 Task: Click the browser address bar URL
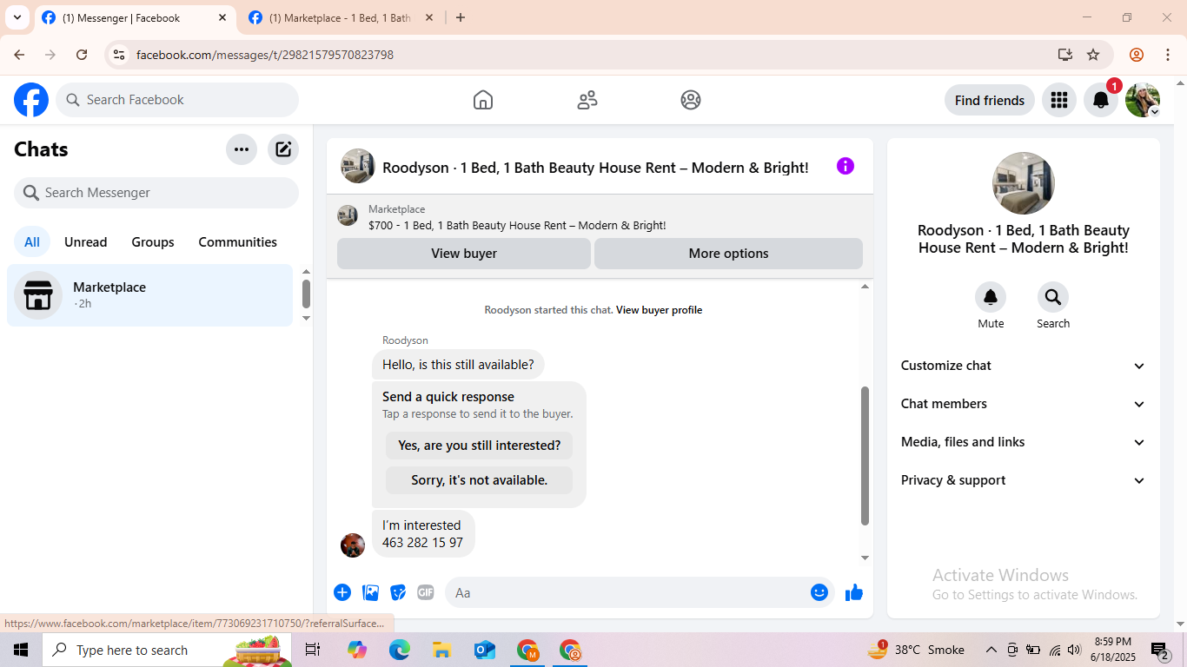click(x=265, y=55)
